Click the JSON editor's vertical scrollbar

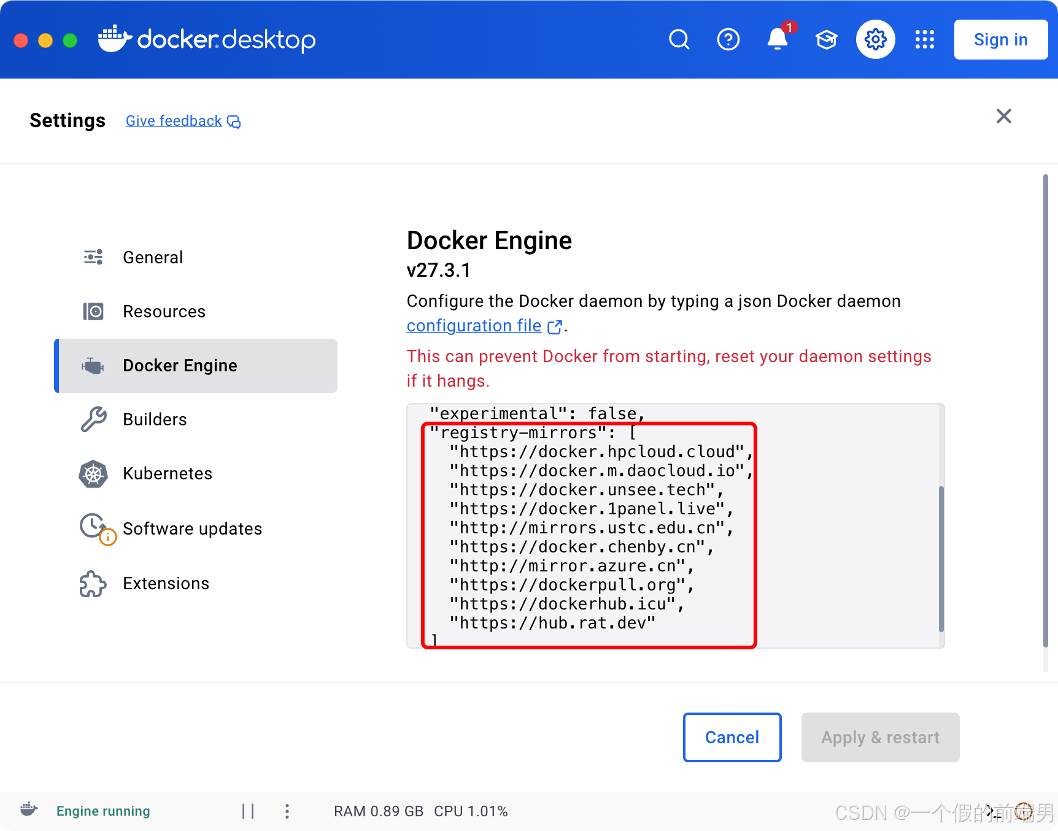[941, 559]
